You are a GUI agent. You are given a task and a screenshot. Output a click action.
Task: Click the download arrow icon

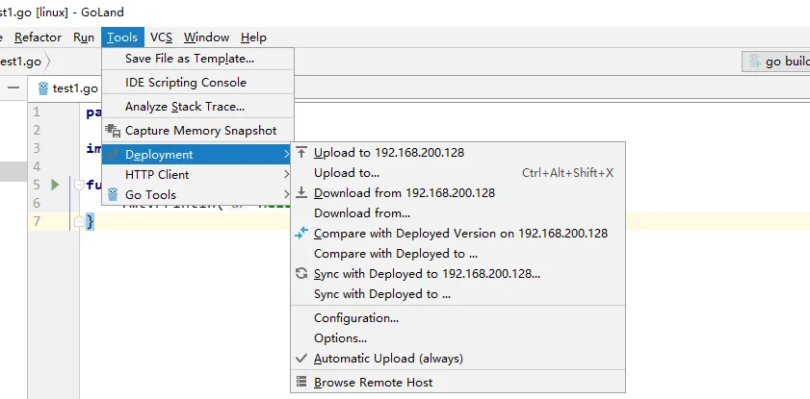[x=301, y=193]
